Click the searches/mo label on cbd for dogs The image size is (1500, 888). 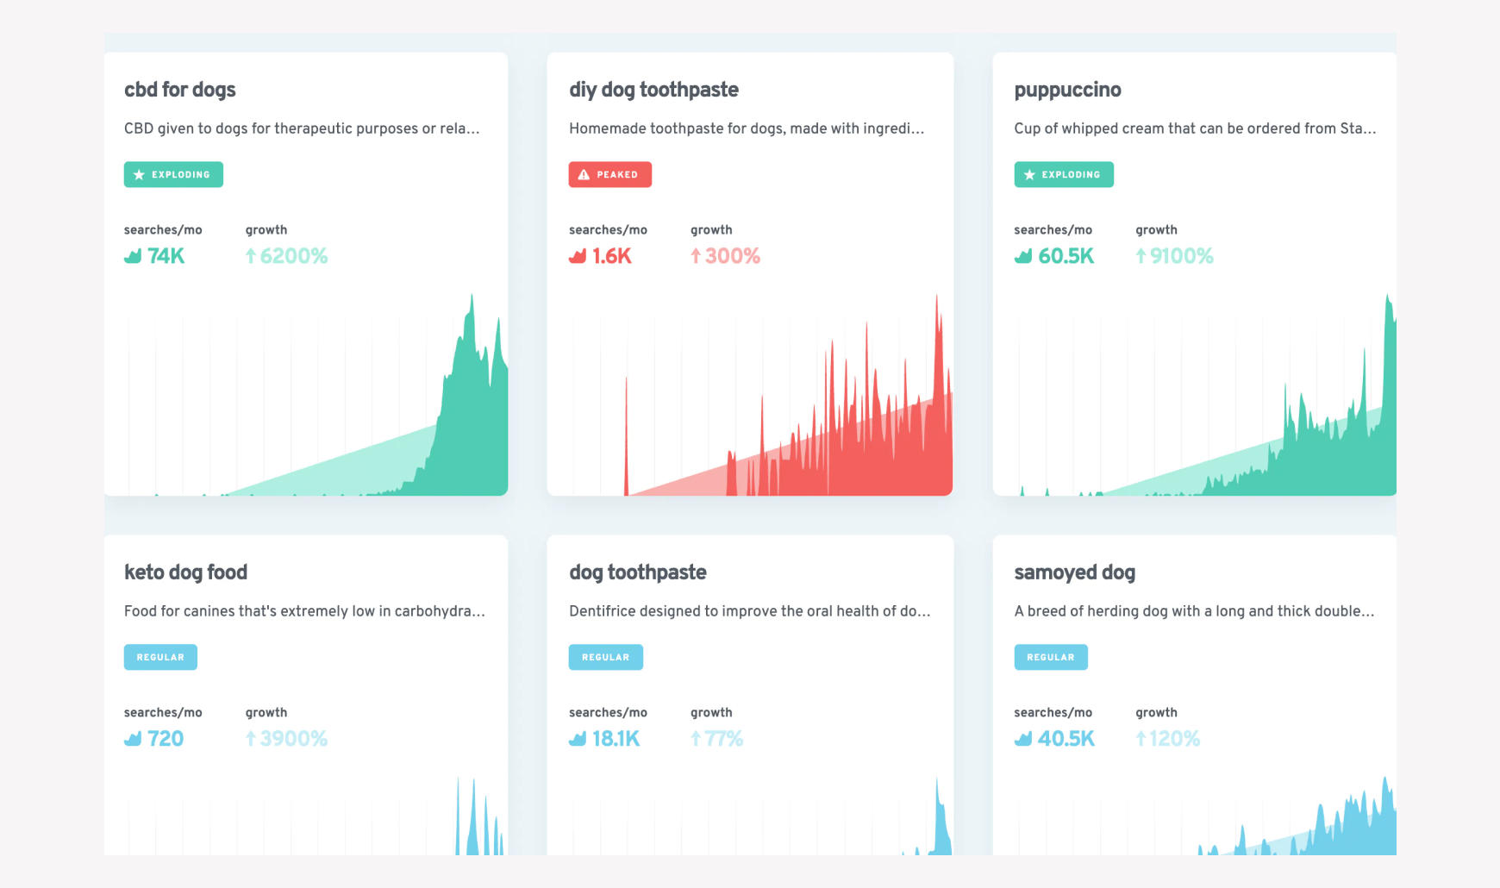click(x=163, y=230)
